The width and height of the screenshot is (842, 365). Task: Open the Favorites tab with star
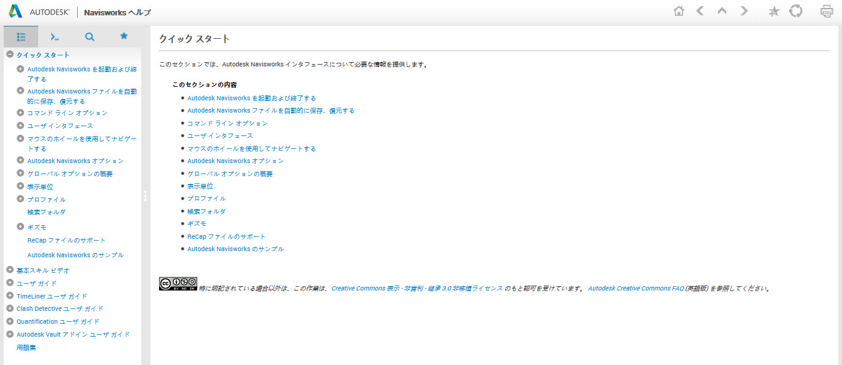click(124, 37)
